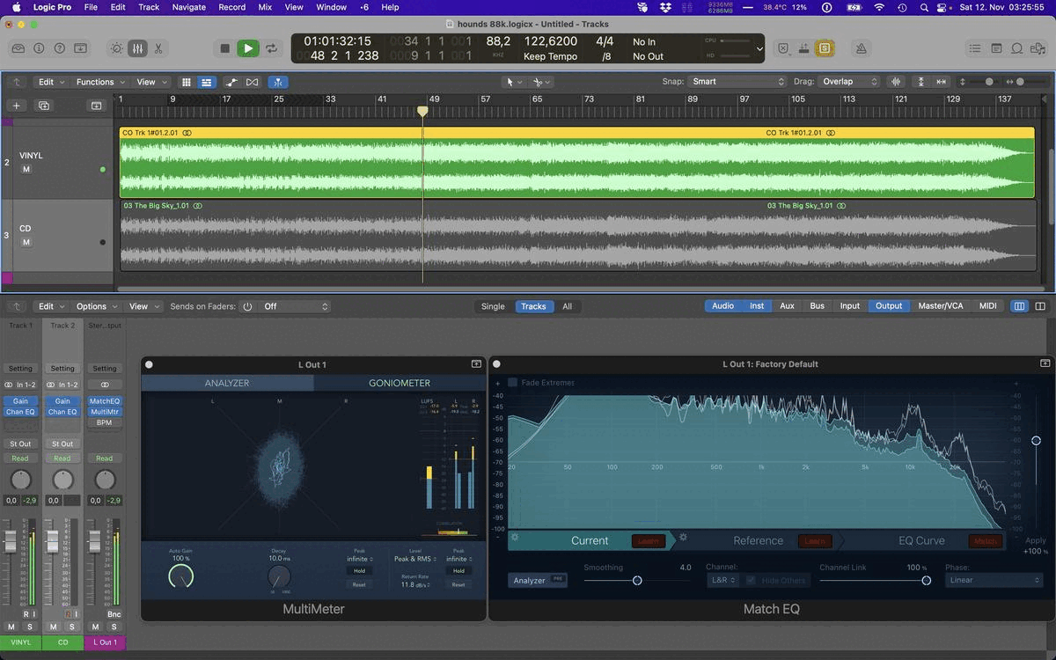Switch Mixer to All view
The width and height of the screenshot is (1056, 660).
click(x=567, y=306)
